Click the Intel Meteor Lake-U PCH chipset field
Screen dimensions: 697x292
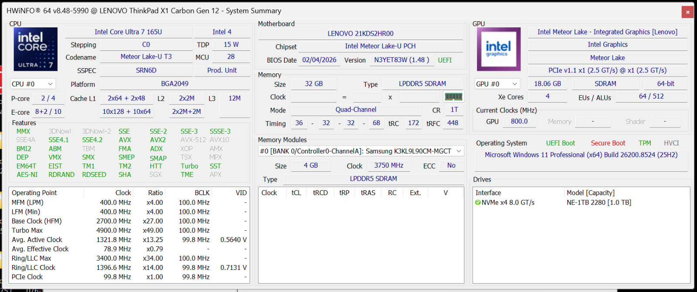(x=380, y=46)
